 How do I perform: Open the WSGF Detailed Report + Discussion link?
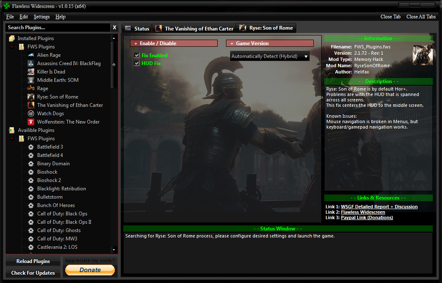pos(379,207)
